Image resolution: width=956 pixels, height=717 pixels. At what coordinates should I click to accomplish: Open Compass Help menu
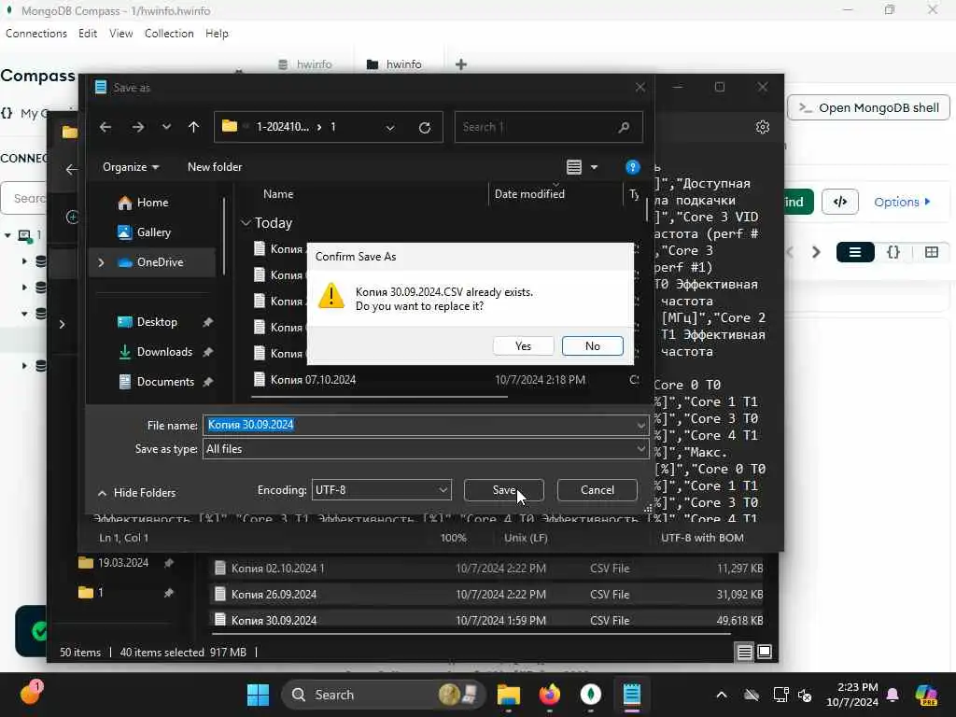pyautogui.click(x=217, y=34)
